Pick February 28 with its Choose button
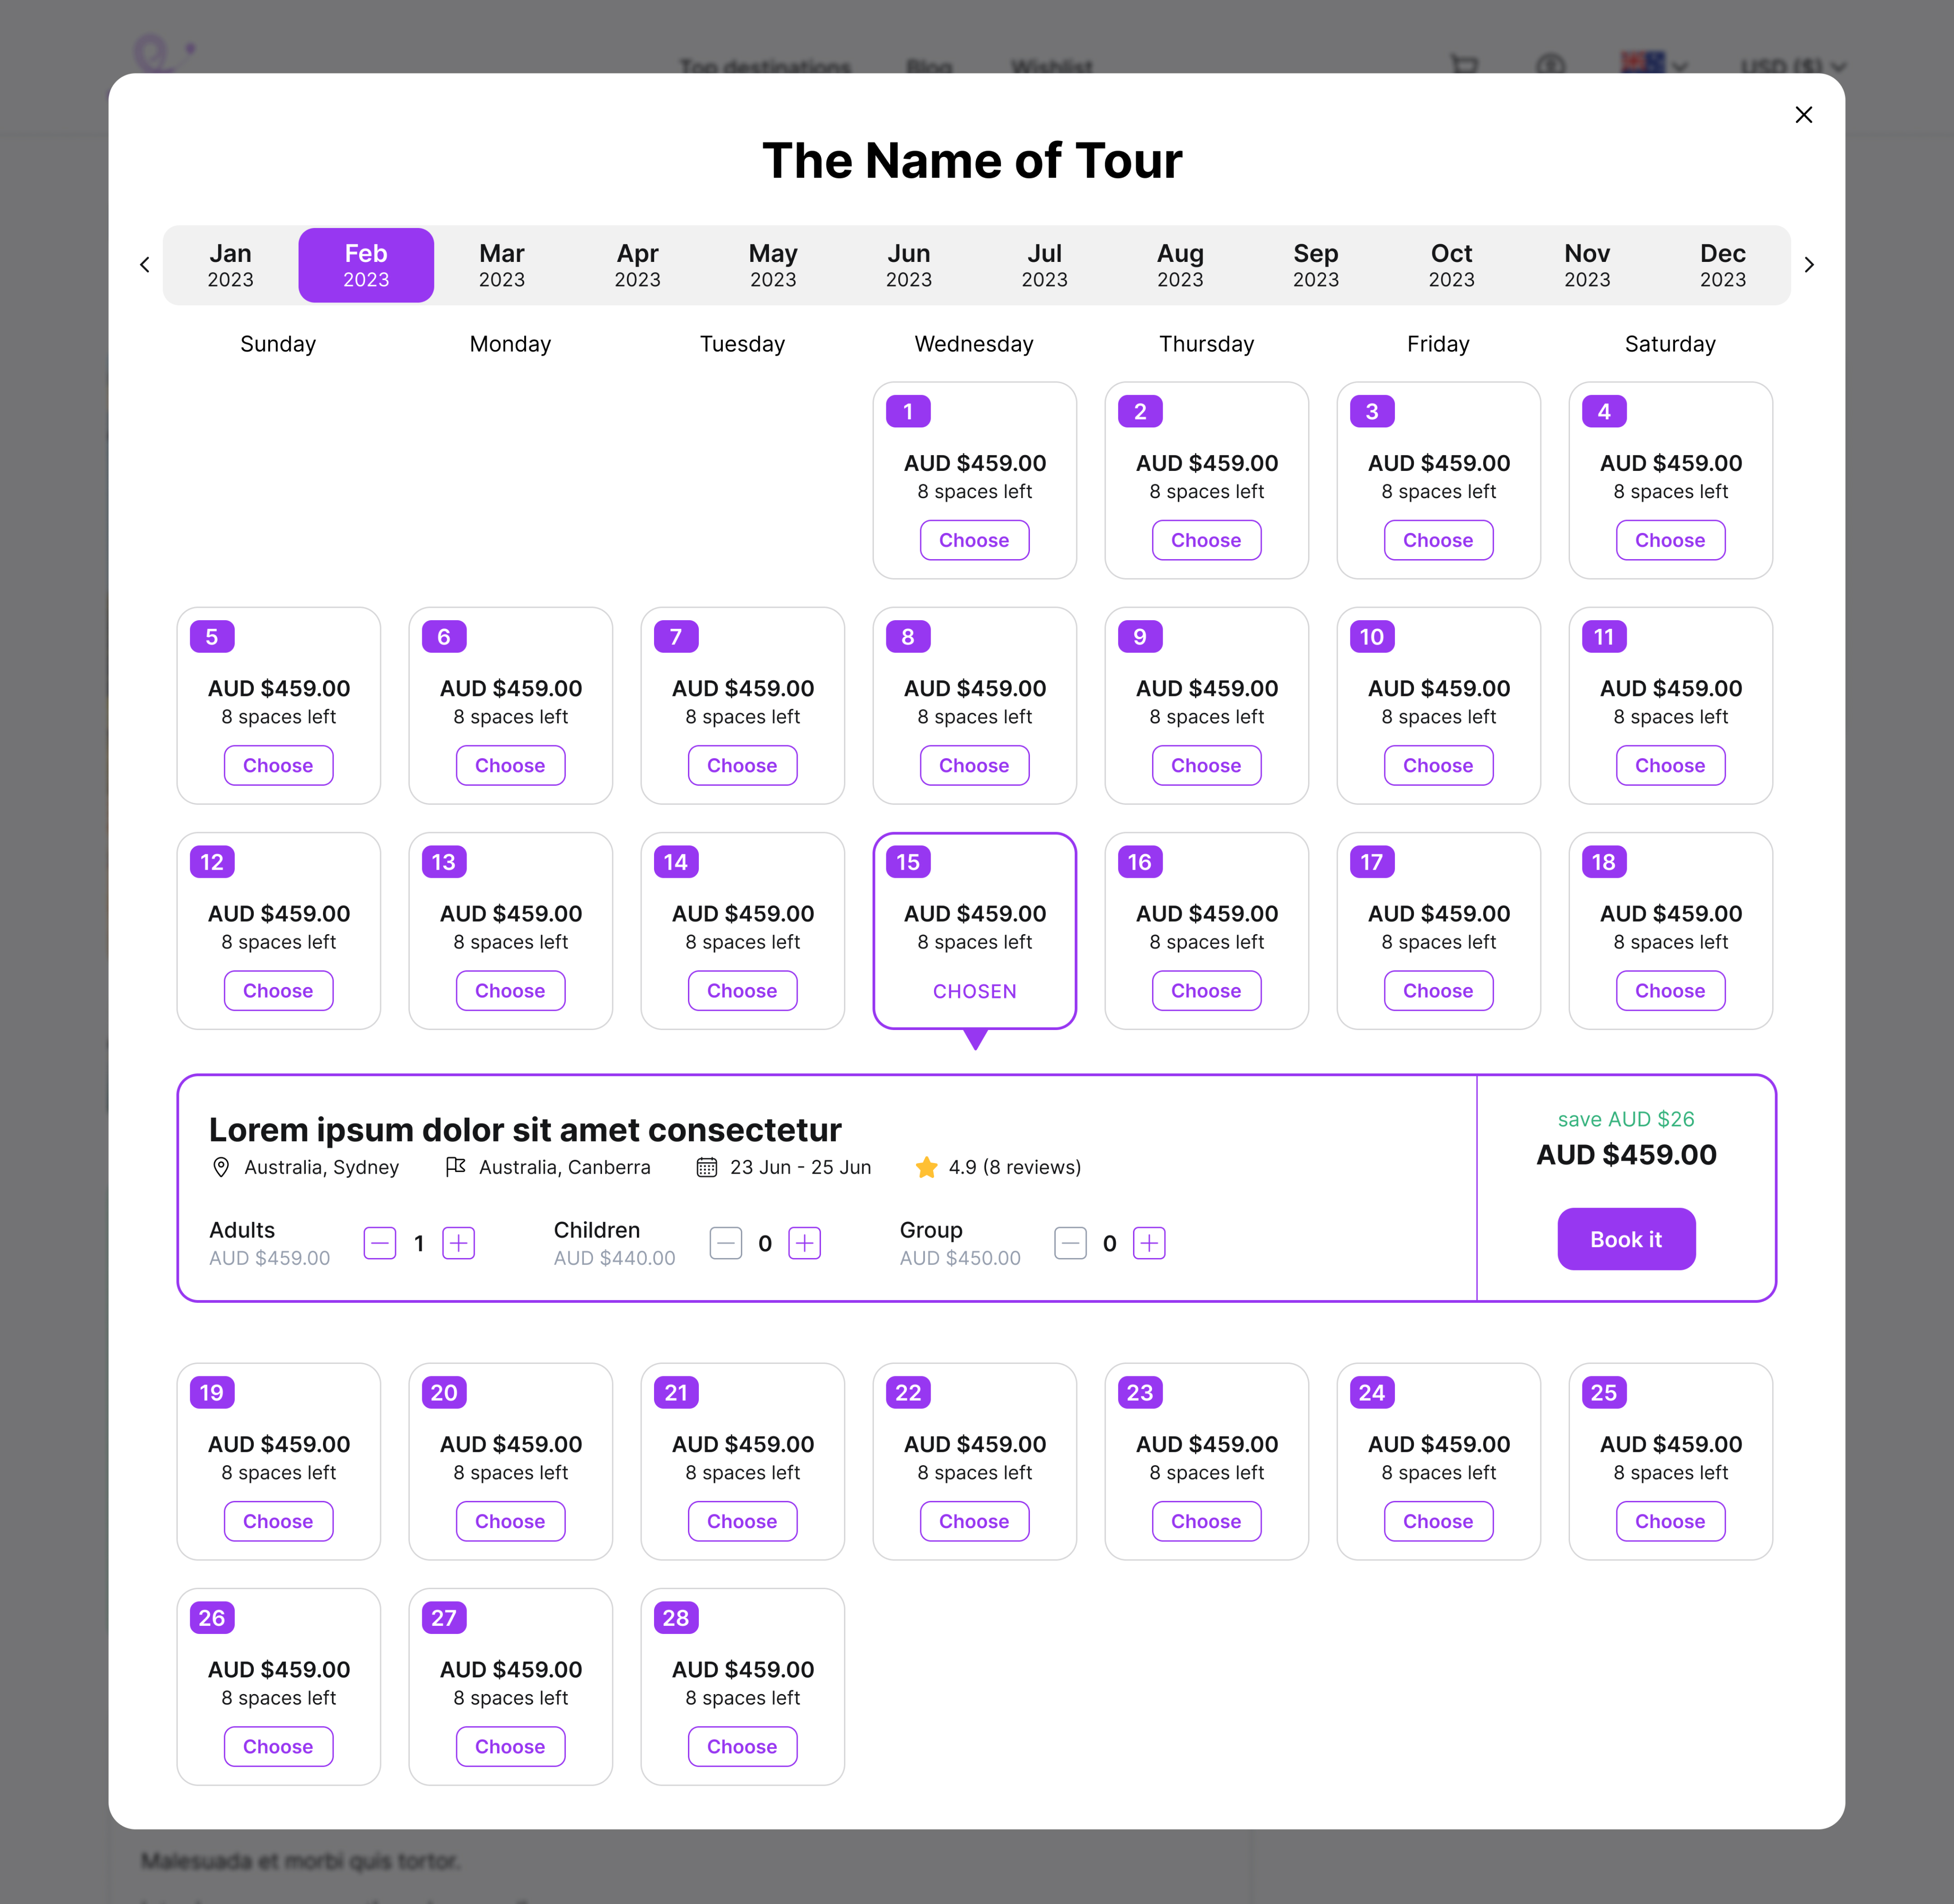 [x=742, y=1747]
